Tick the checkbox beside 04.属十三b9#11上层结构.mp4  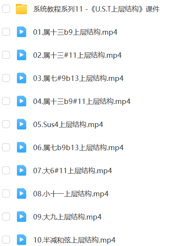click(x=6, y=101)
